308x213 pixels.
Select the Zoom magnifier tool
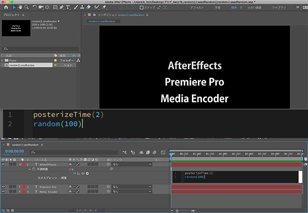pyautogui.click(x=27, y=7)
